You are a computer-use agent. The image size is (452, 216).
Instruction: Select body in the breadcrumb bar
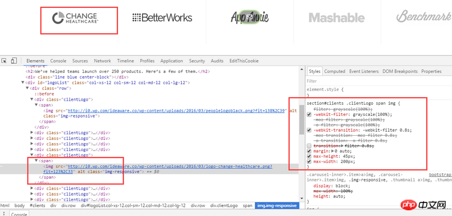click(20, 206)
